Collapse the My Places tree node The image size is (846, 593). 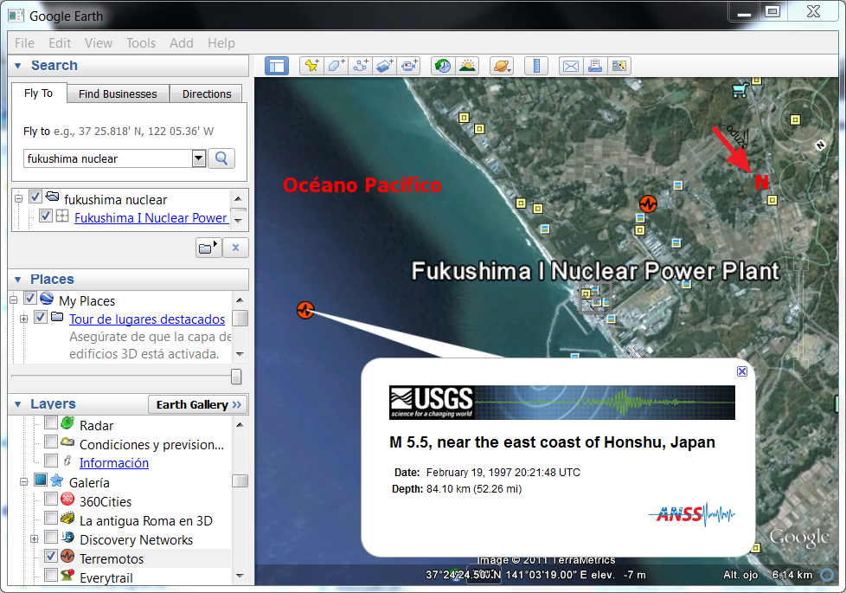[x=14, y=300]
